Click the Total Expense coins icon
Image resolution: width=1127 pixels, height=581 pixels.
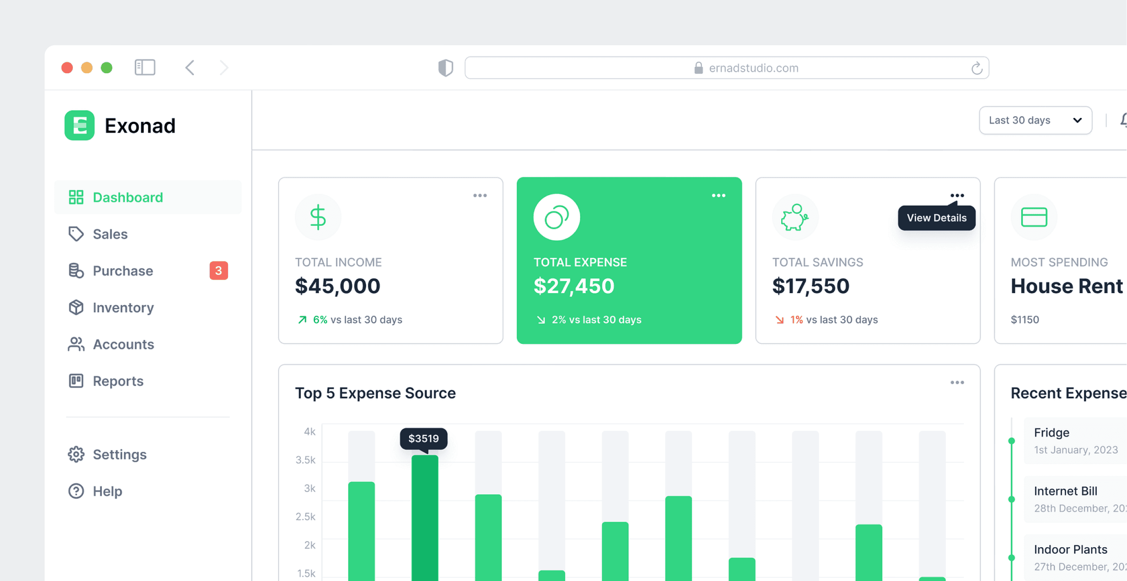pyautogui.click(x=557, y=217)
